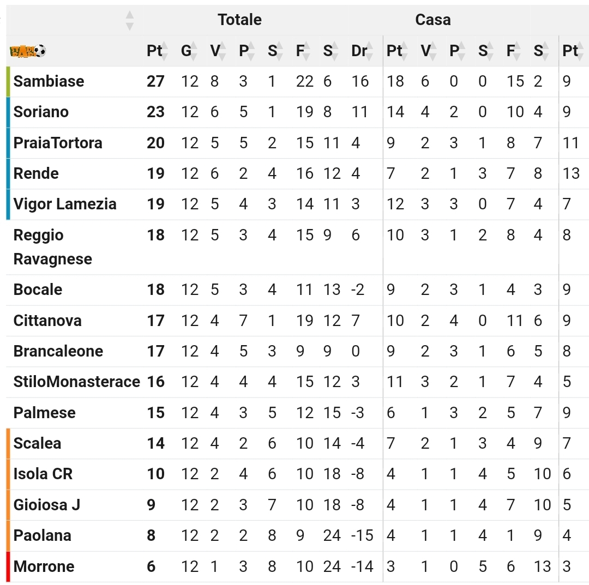
Task: Open the Vigor Lamezia team row
Action: point(298,204)
